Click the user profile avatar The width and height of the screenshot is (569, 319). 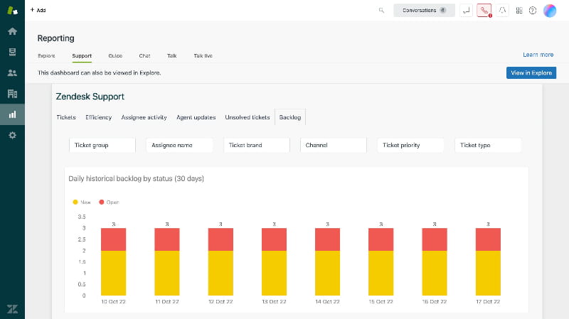549,11
